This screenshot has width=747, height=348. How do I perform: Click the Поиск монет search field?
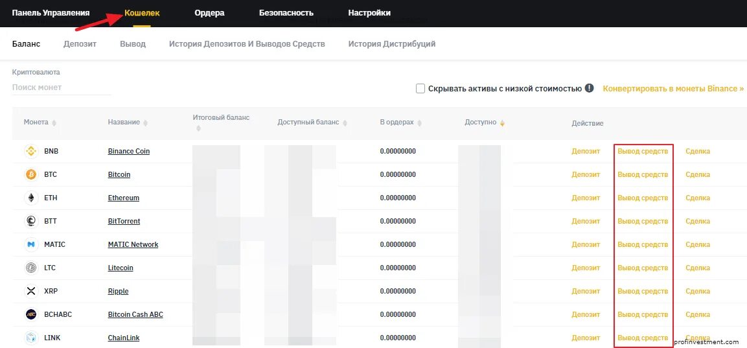62,87
